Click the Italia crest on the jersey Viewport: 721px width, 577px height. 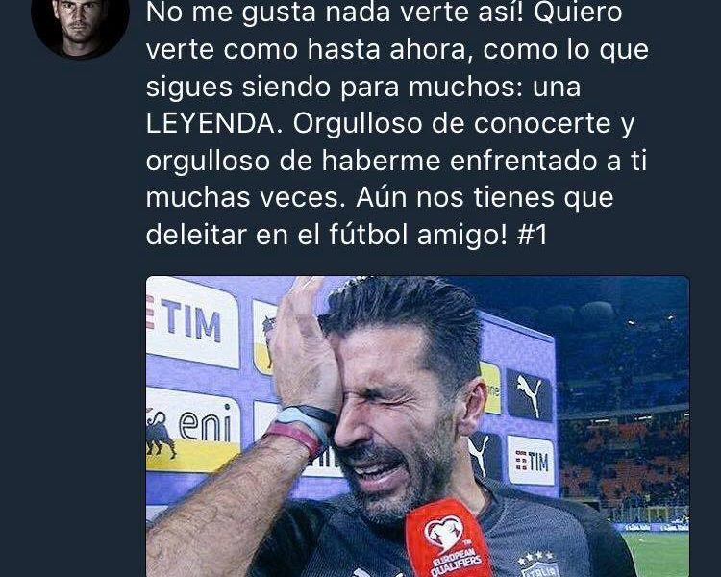click(538, 566)
